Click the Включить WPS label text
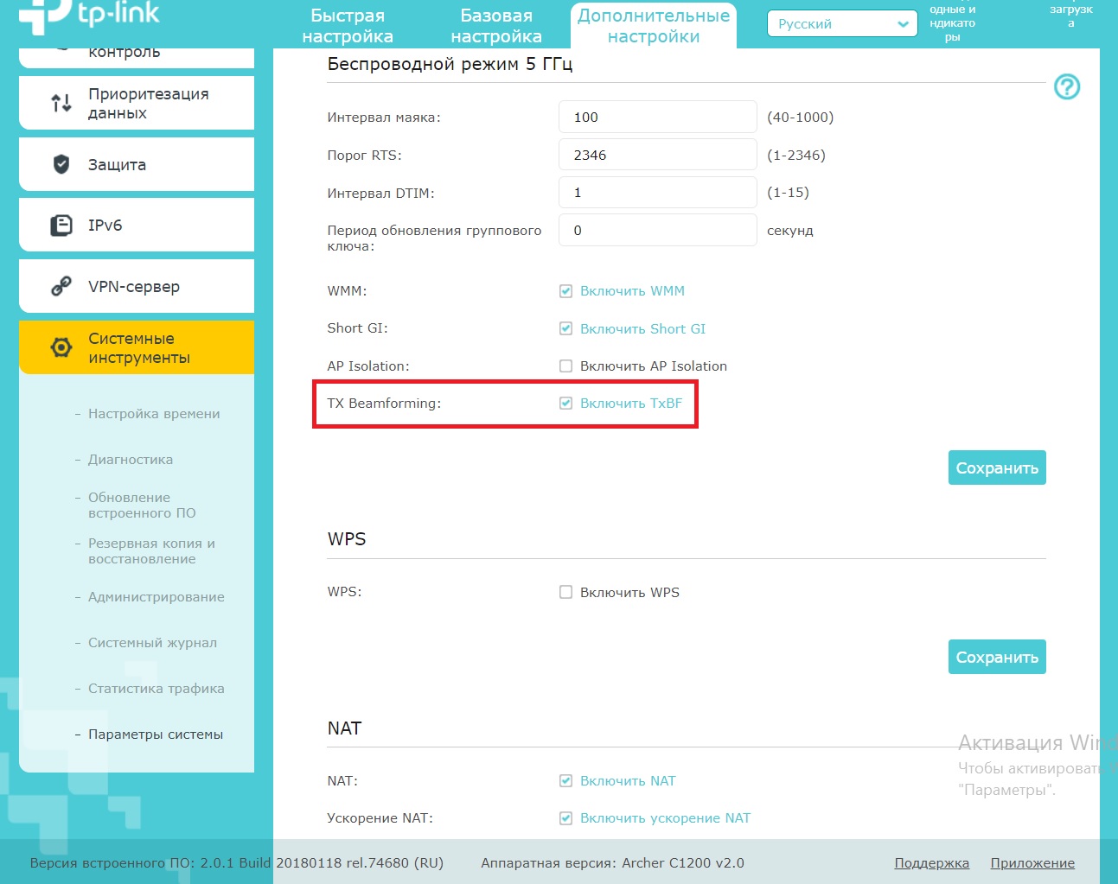Viewport: 1118px width, 884px height. [629, 592]
